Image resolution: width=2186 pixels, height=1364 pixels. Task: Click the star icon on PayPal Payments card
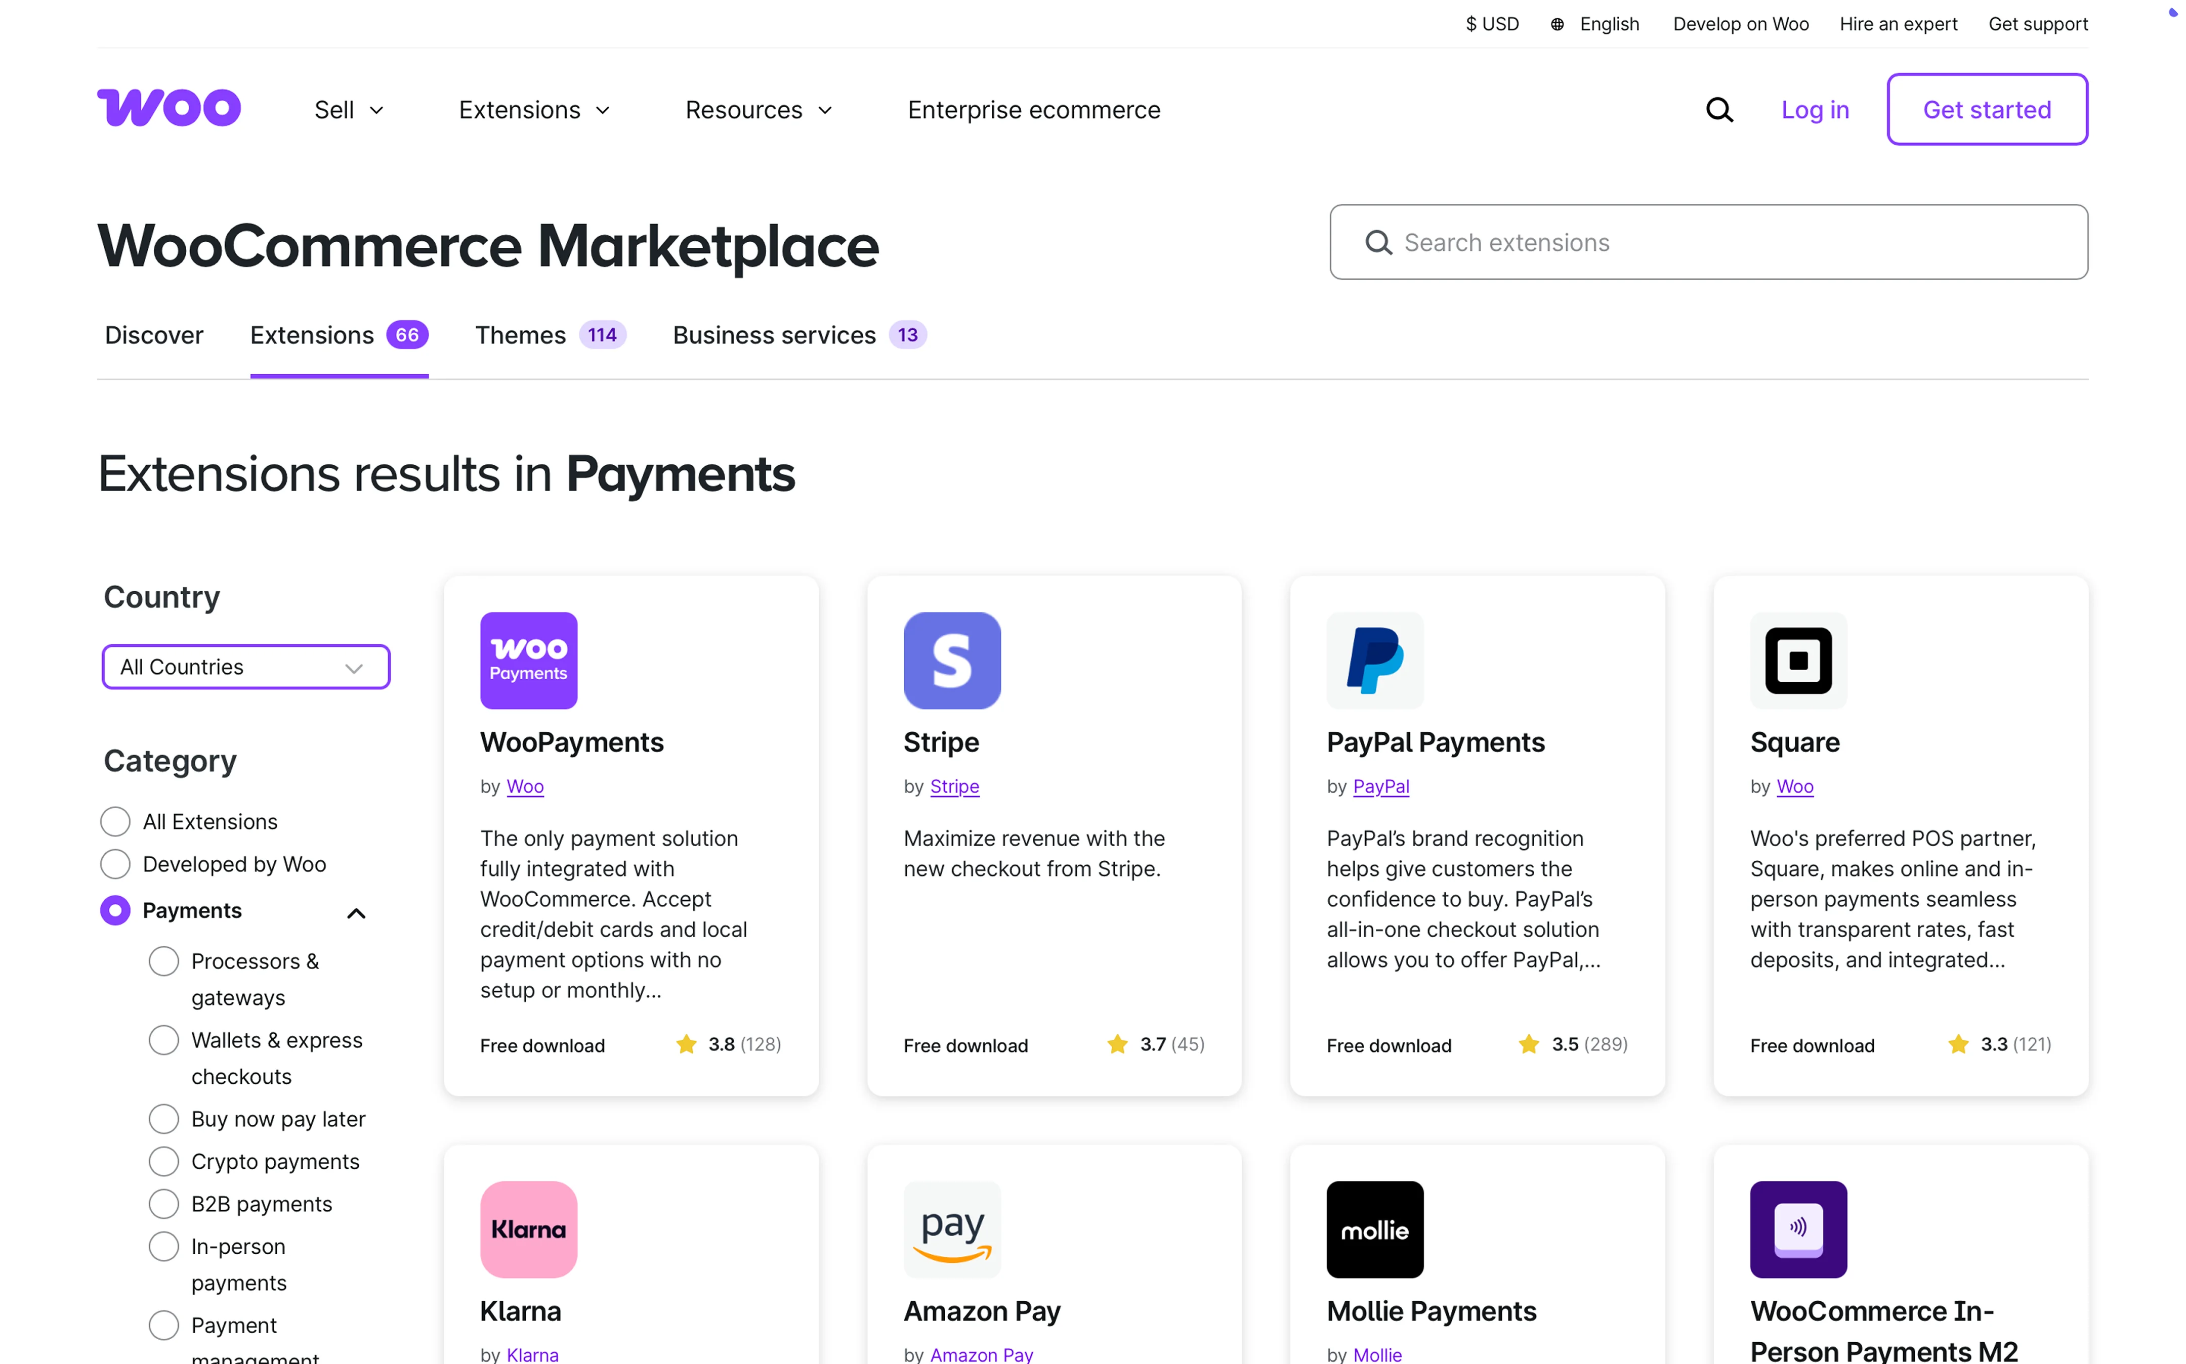tap(1529, 1044)
